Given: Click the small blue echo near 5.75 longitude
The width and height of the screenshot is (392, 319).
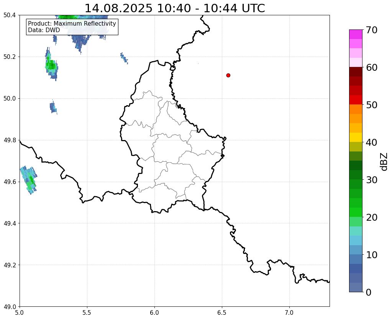Looking at the screenshot, I should (124, 58).
